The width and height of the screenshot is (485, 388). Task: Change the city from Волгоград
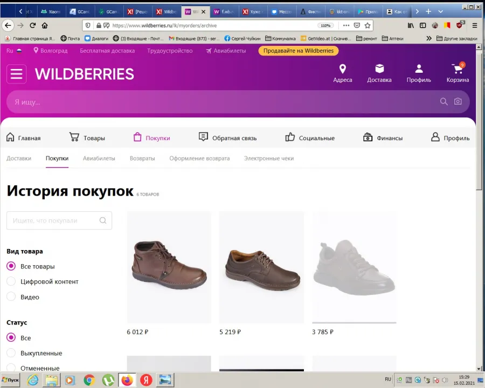coord(51,51)
